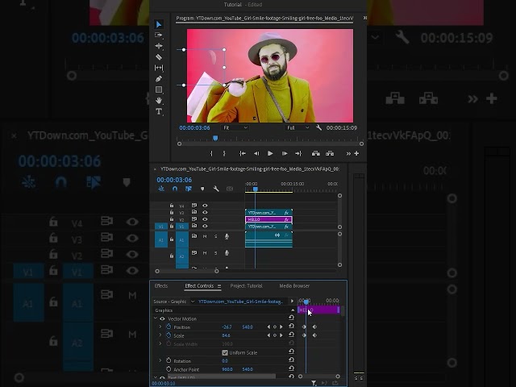
Task: Play the program monitor video
Action: click(x=270, y=153)
